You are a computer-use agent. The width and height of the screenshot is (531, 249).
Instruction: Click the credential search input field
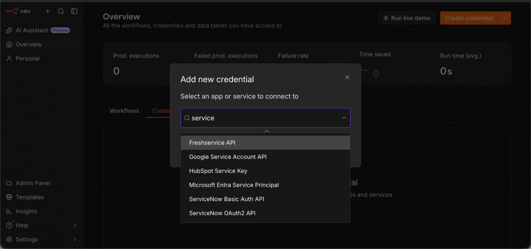click(x=265, y=118)
